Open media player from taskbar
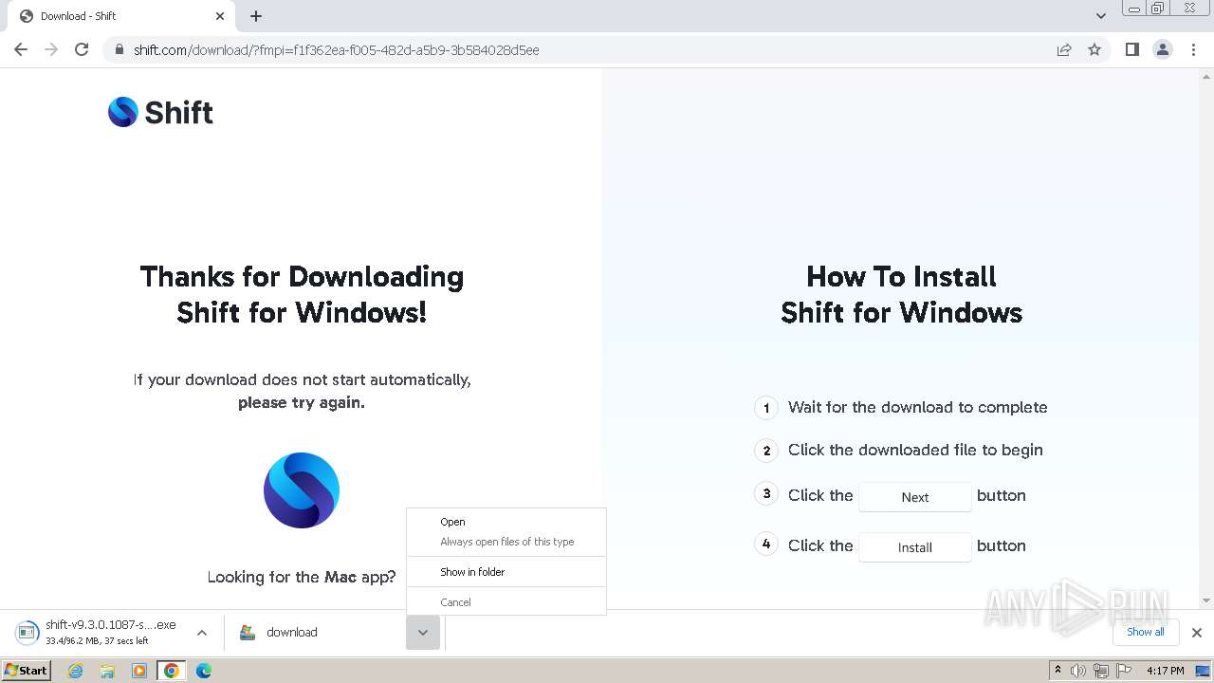Screen dimensions: 1214x683 click(x=139, y=671)
